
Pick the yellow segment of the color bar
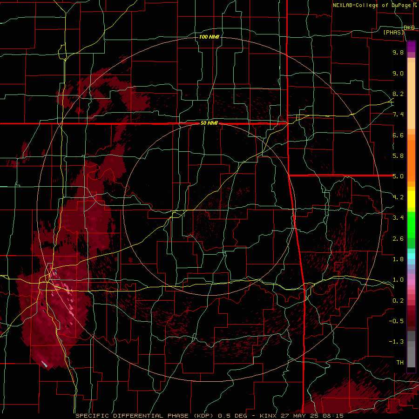coord(411,199)
